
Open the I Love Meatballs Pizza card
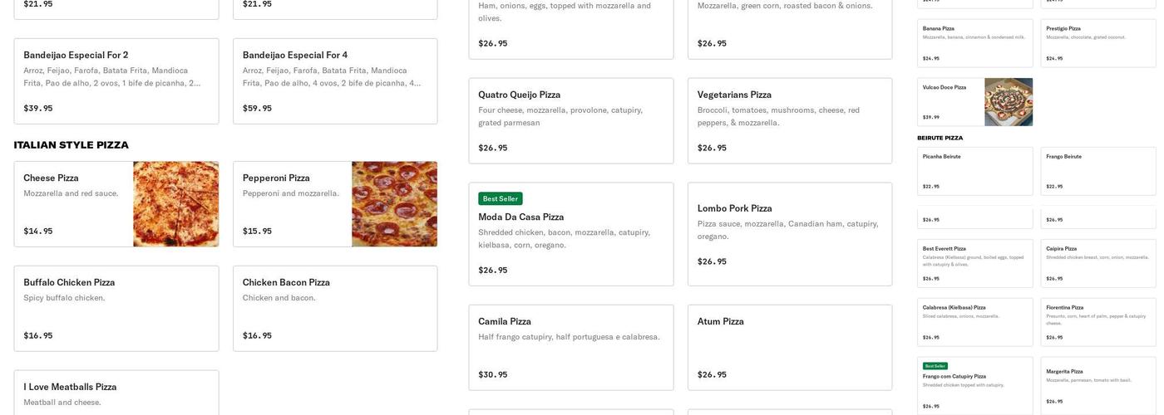[116, 393]
